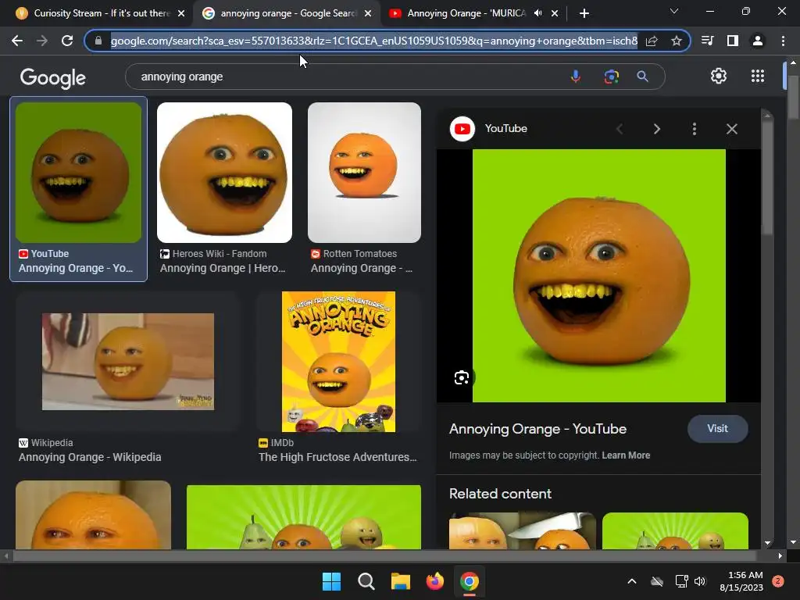Screen dimensions: 800x600
Task: Bookmark this page with the star
Action: tap(677, 41)
